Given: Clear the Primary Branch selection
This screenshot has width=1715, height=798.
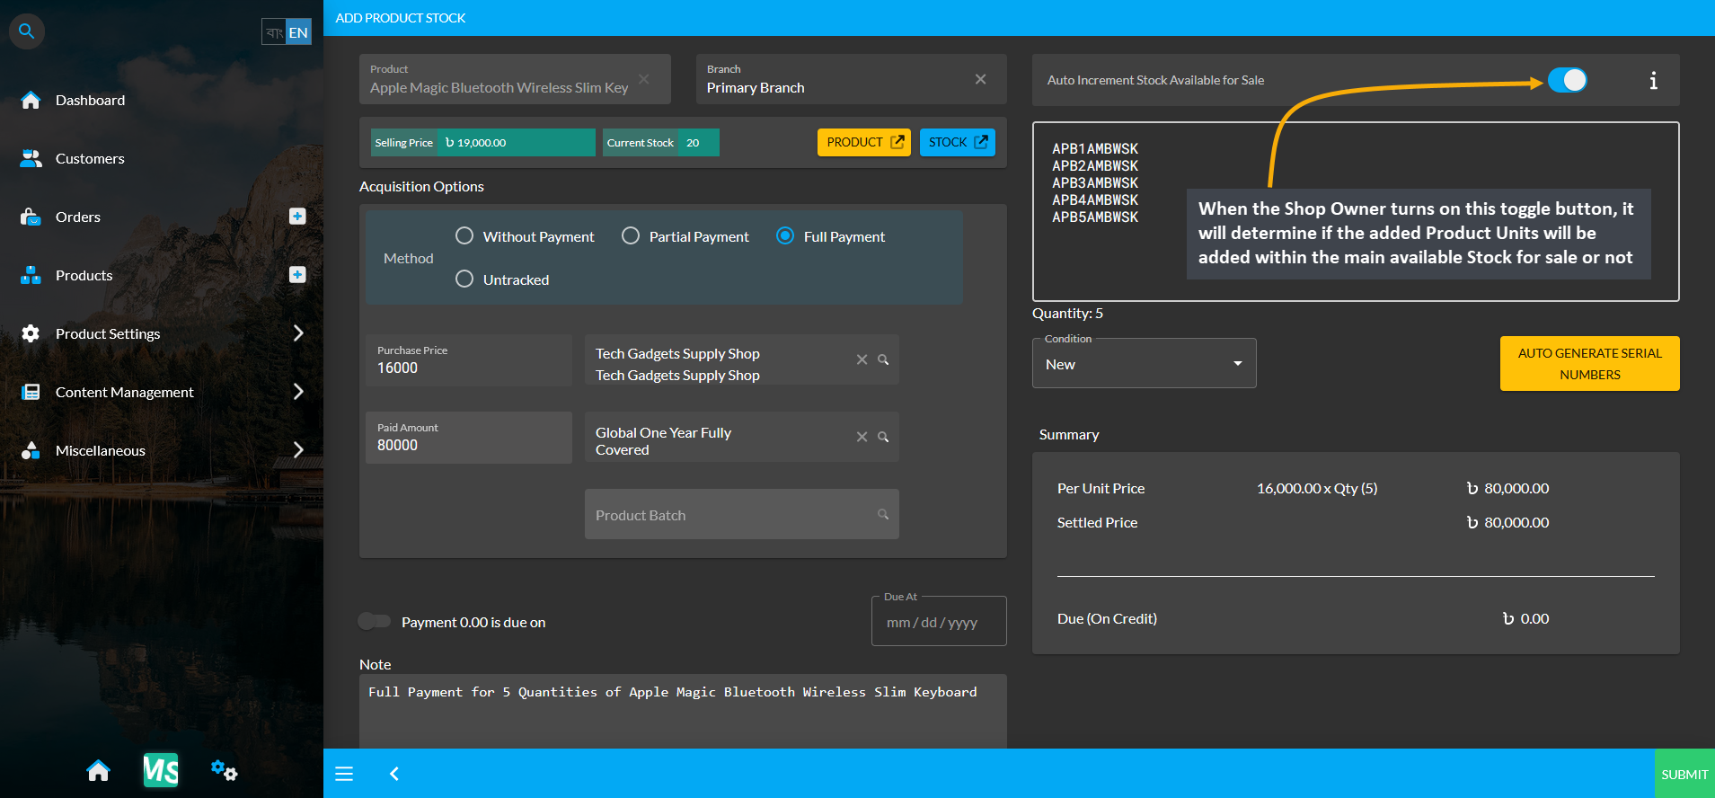Looking at the screenshot, I should tap(980, 79).
